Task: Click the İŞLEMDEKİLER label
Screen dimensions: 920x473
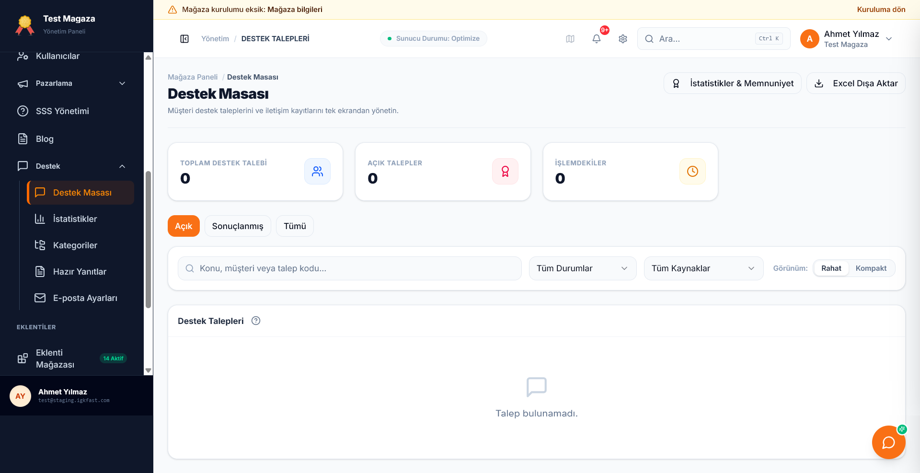Action: pyautogui.click(x=581, y=163)
